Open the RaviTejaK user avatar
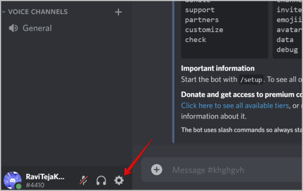Image resolution: width=303 pixels, height=191 pixels. [12, 180]
